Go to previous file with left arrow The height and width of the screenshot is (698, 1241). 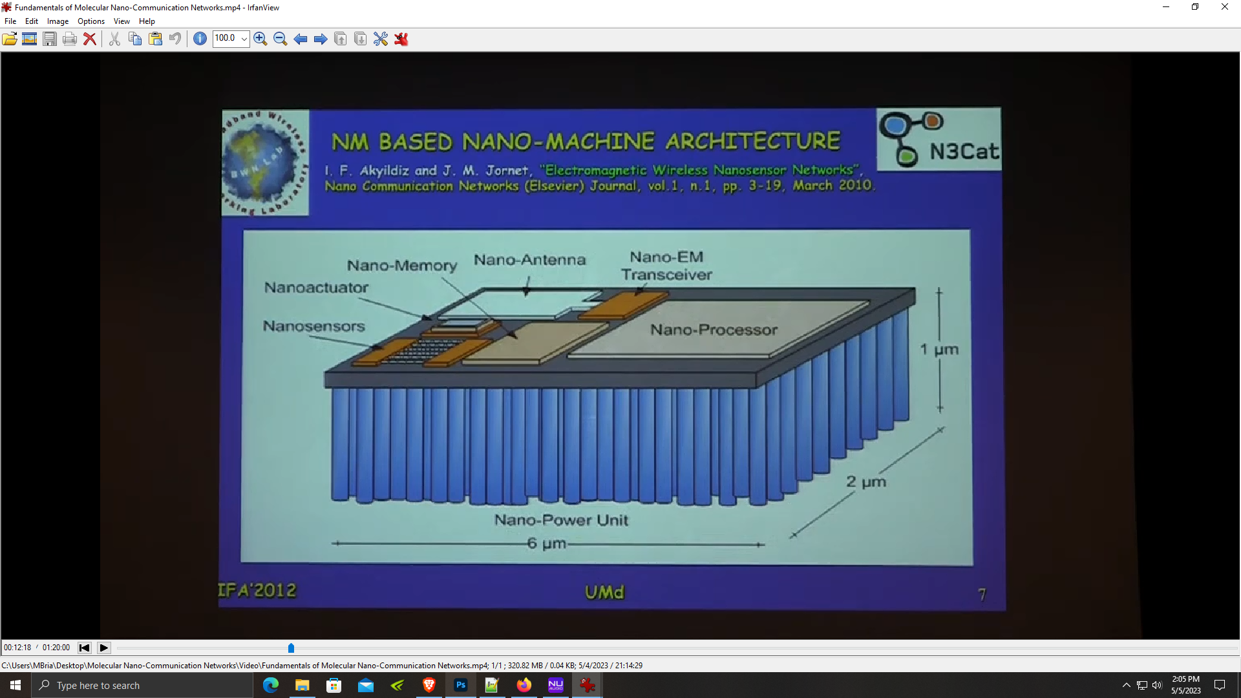coord(301,39)
